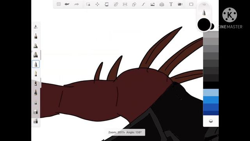Pick the currently highlighted brush
Viewport: 250px width, 141px height.
click(x=36, y=64)
